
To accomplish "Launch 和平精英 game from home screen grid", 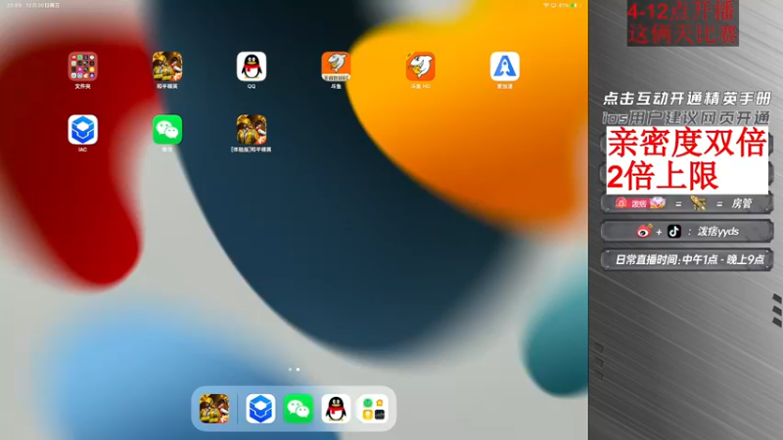I will click(x=167, y=66).
